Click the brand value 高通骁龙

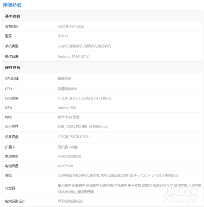[64, 79]
